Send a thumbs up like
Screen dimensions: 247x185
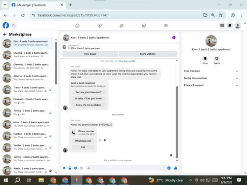pyautogui.click(x=175, y=168)
